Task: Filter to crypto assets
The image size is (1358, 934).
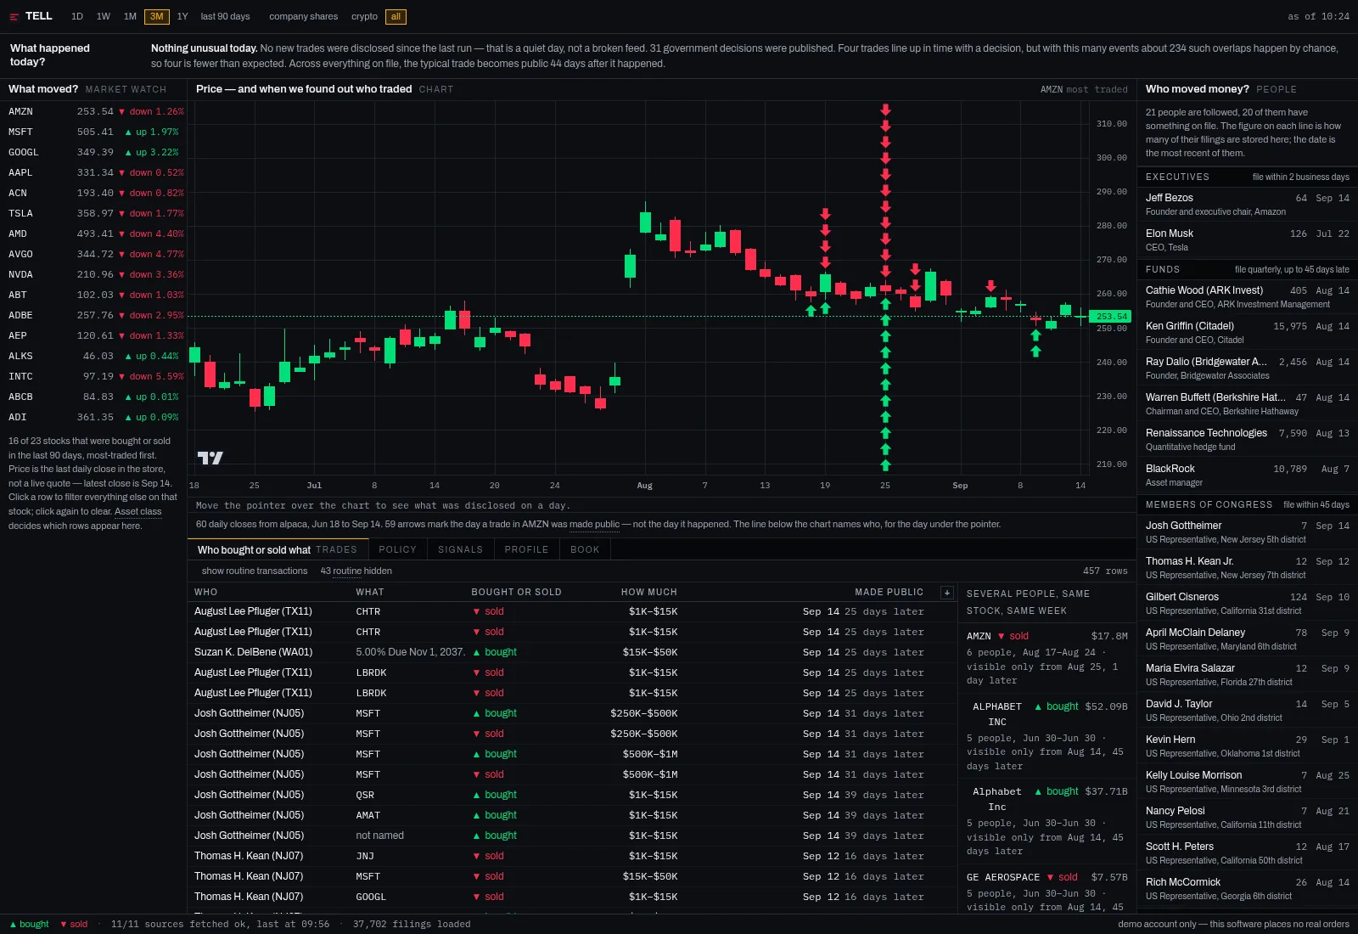Action: click(364, 16)
